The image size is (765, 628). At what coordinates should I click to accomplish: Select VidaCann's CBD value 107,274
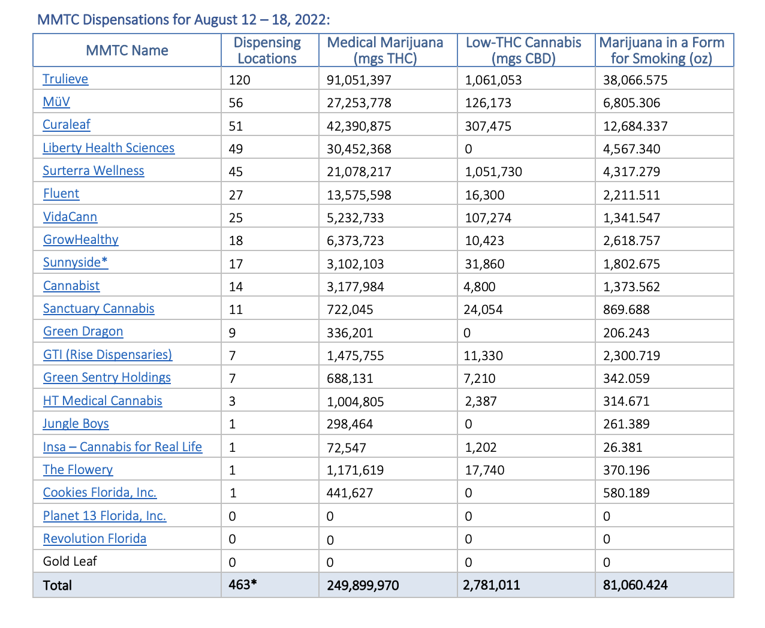pos(489,218)
